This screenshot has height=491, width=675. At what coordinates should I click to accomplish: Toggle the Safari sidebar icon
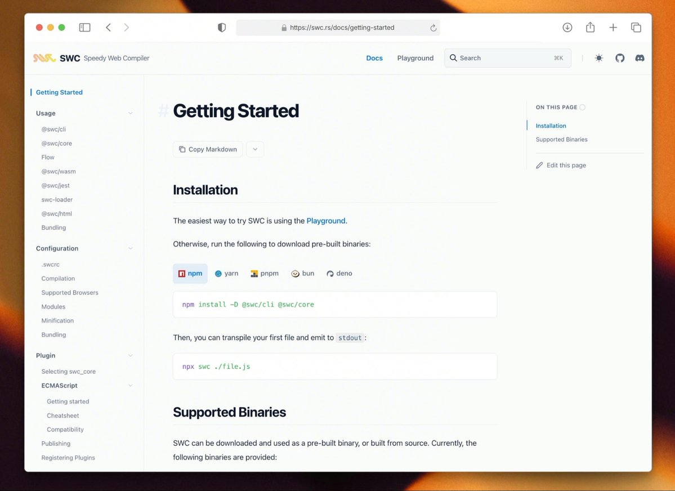tap(85, 28)
